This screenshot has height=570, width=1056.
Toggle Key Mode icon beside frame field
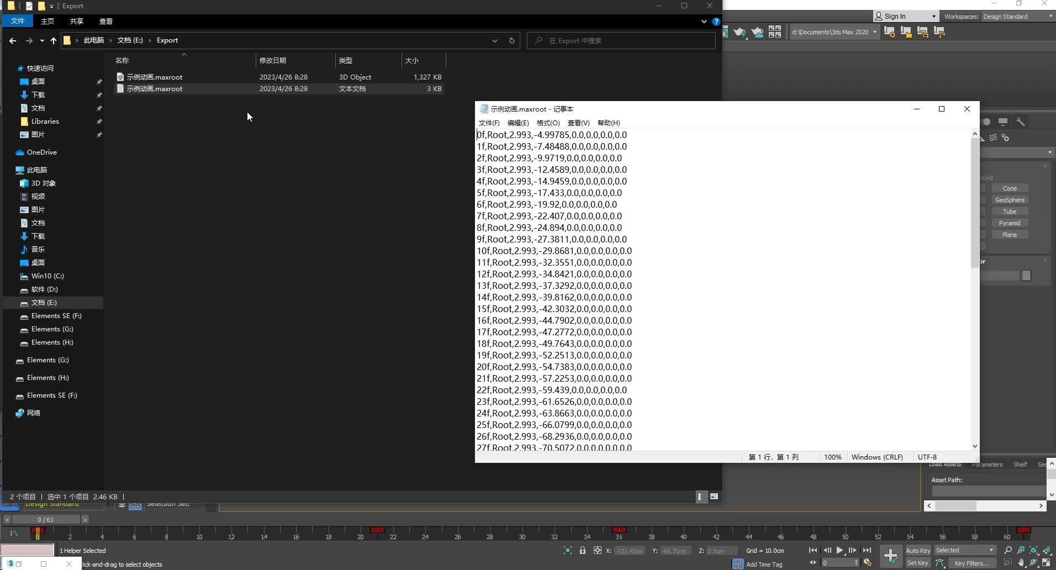(x=813, y=563)
